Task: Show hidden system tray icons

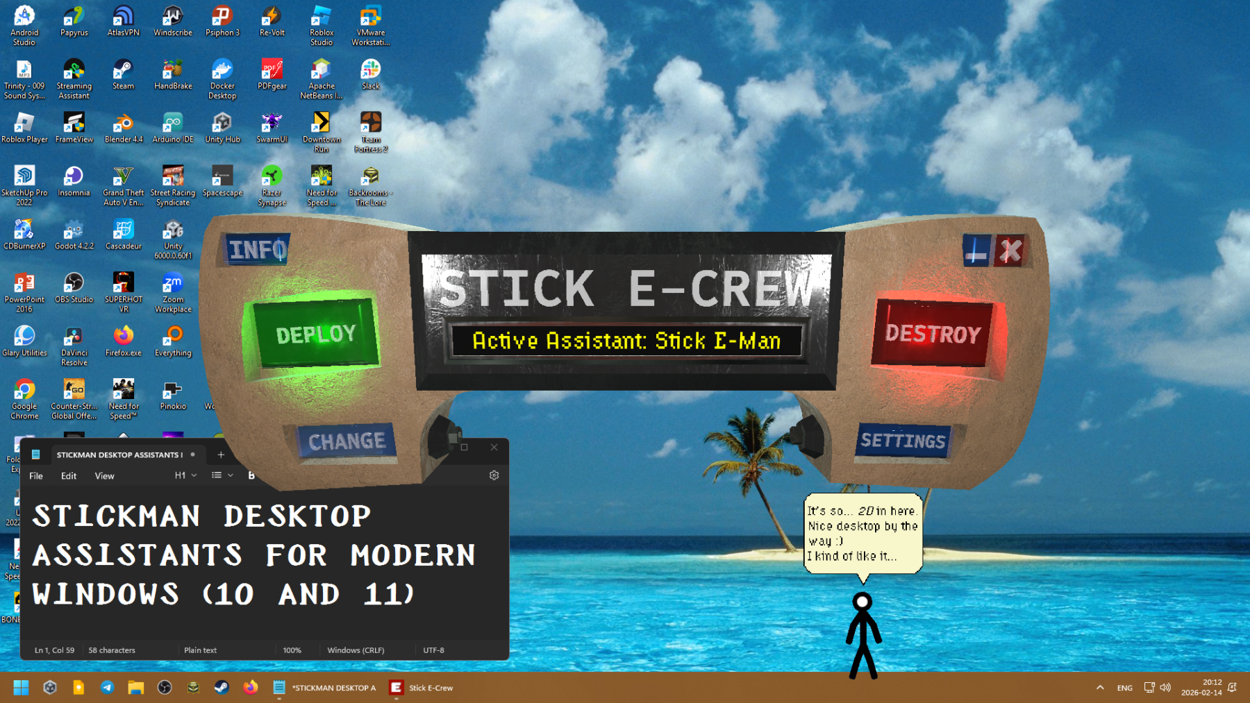Action: point(1100,688)
